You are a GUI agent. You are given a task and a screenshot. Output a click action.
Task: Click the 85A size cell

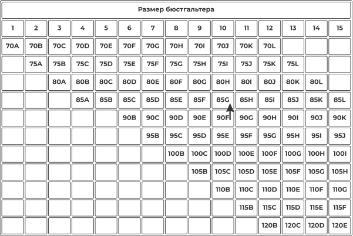click(x=82, y=100)
